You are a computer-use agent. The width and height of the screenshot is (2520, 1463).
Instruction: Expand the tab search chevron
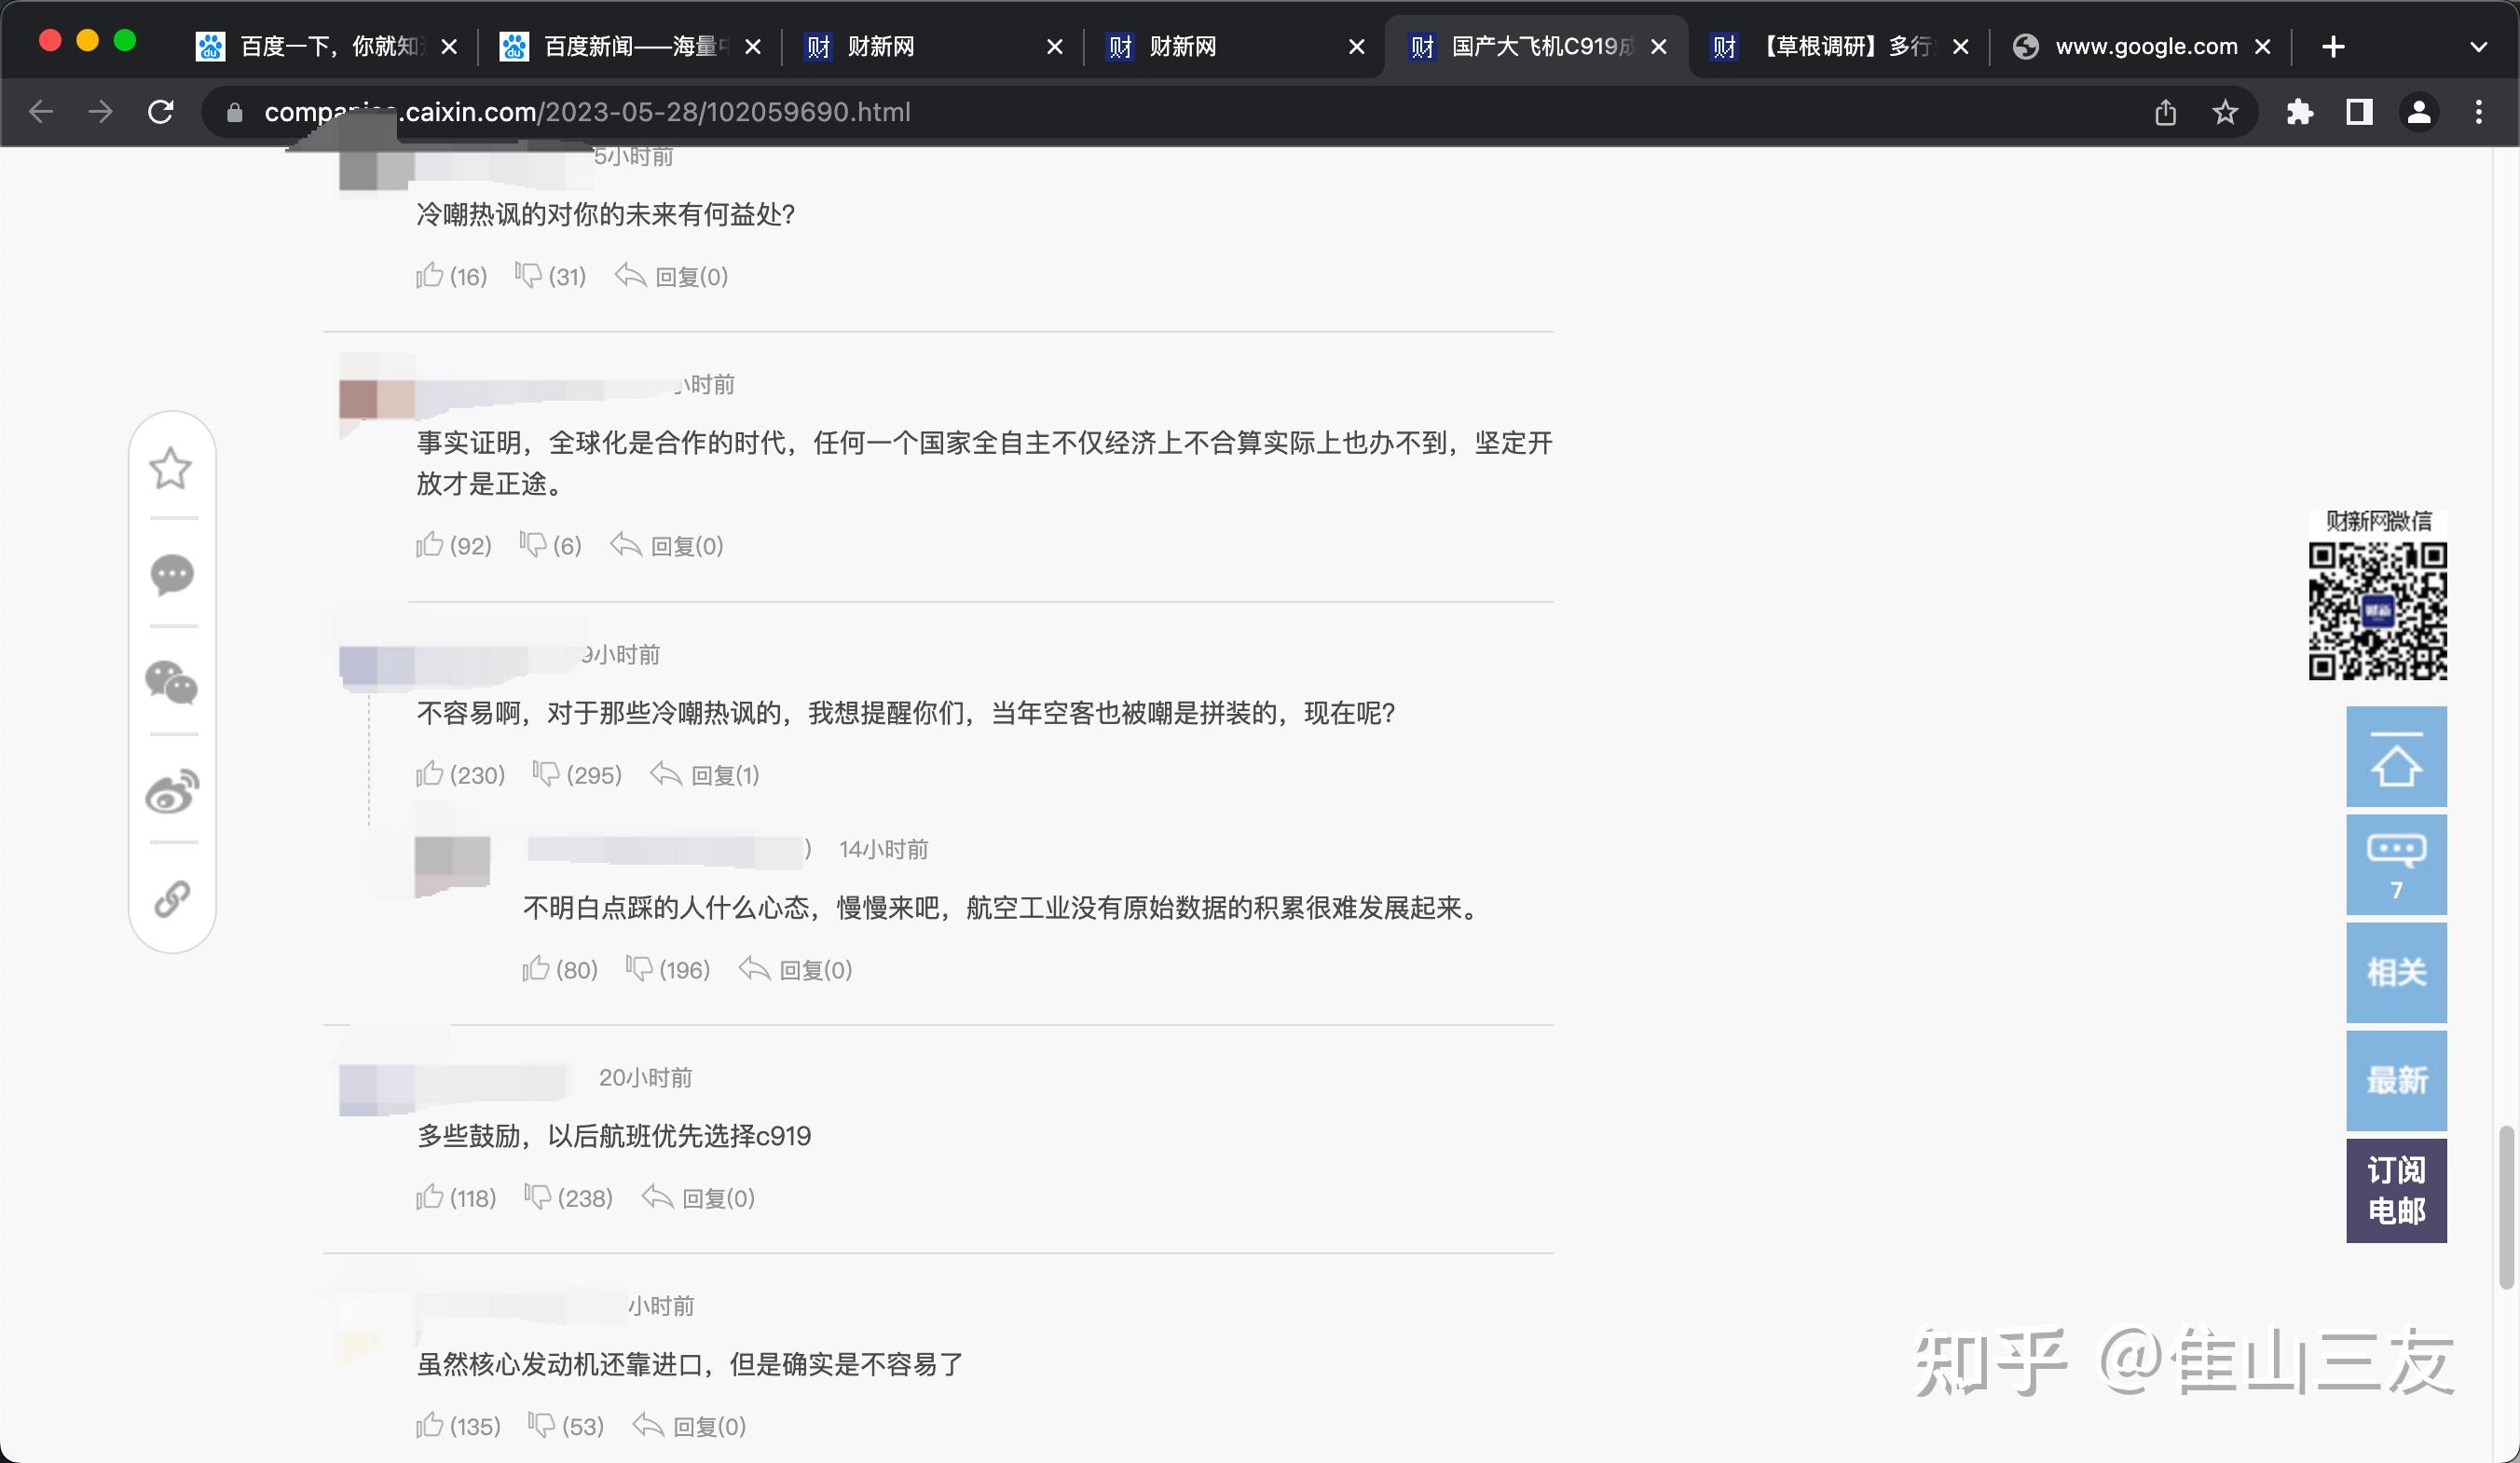(x=2478, y=47)
